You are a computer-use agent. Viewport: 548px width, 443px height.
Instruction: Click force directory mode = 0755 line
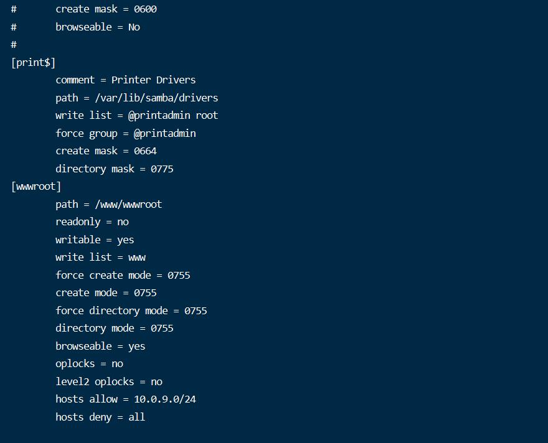point(131,310)
